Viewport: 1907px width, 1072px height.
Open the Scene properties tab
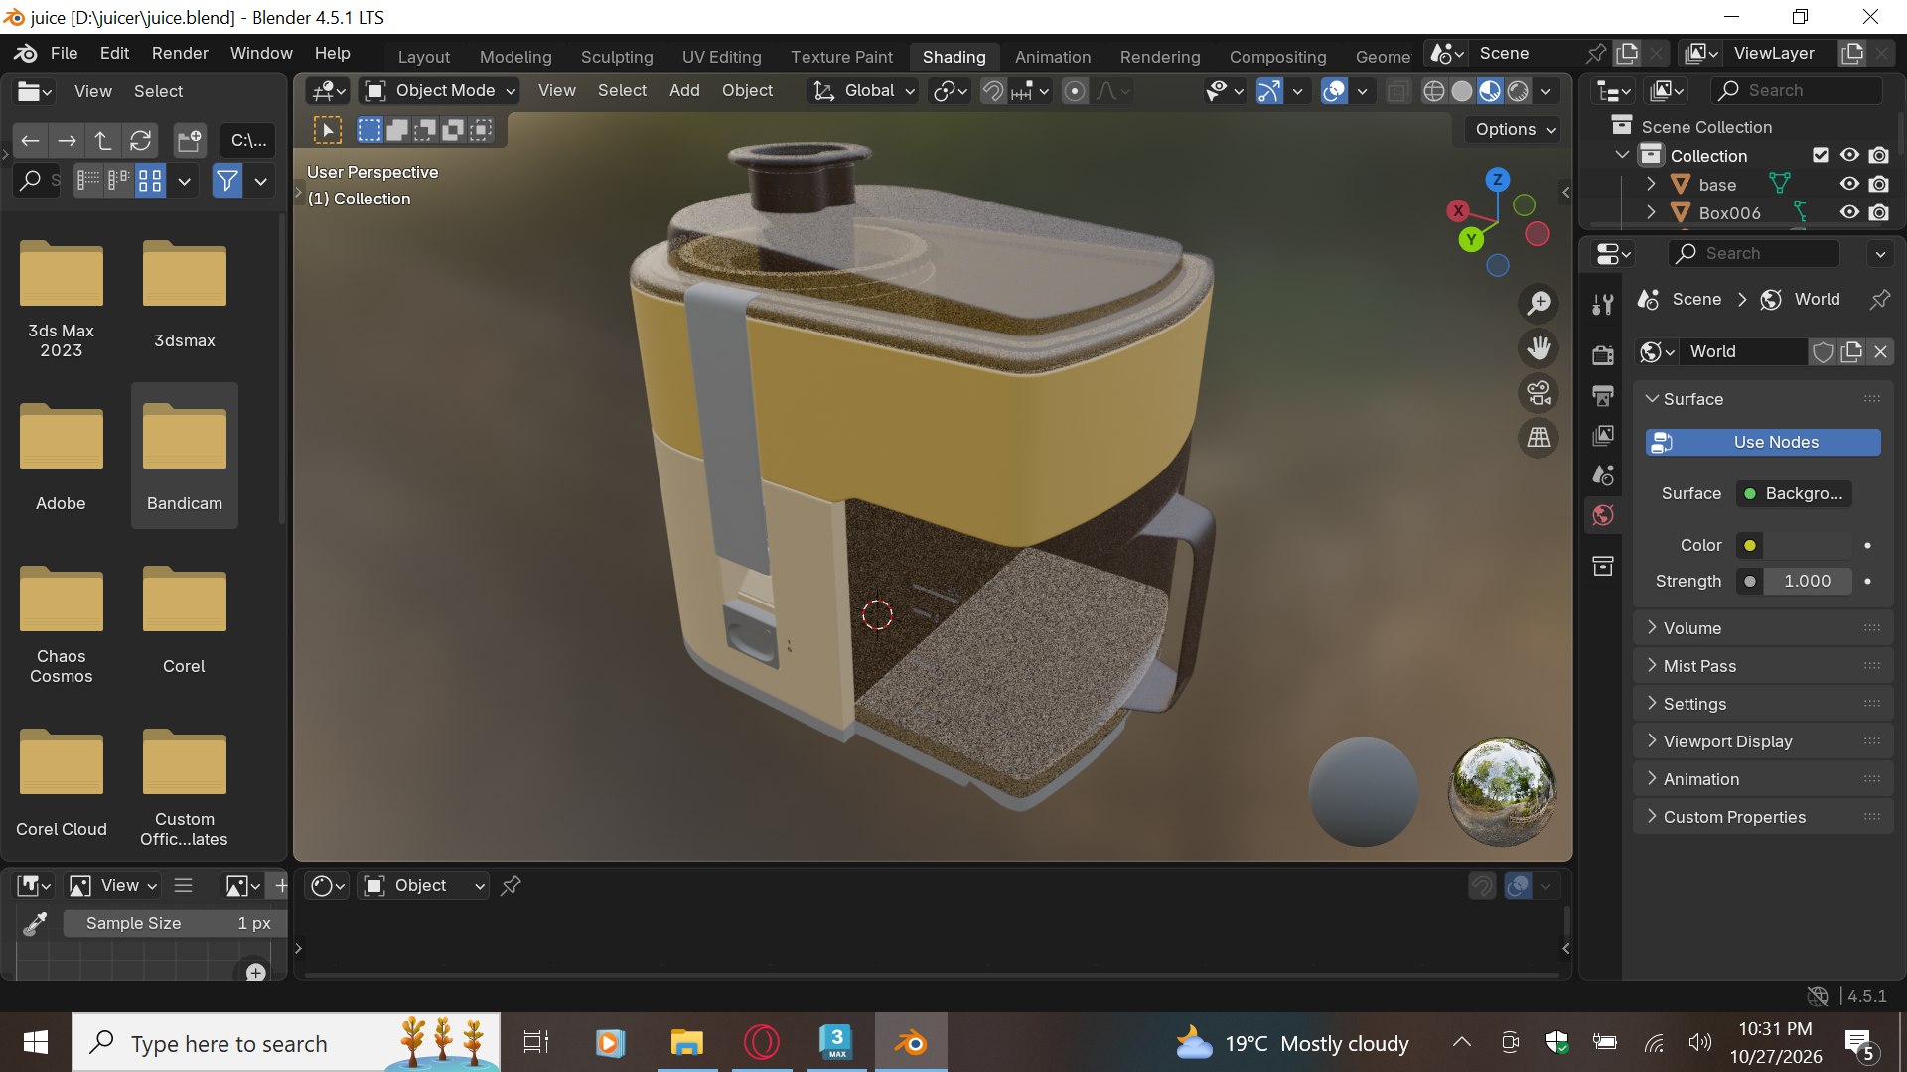click(x=1602, y=475)
